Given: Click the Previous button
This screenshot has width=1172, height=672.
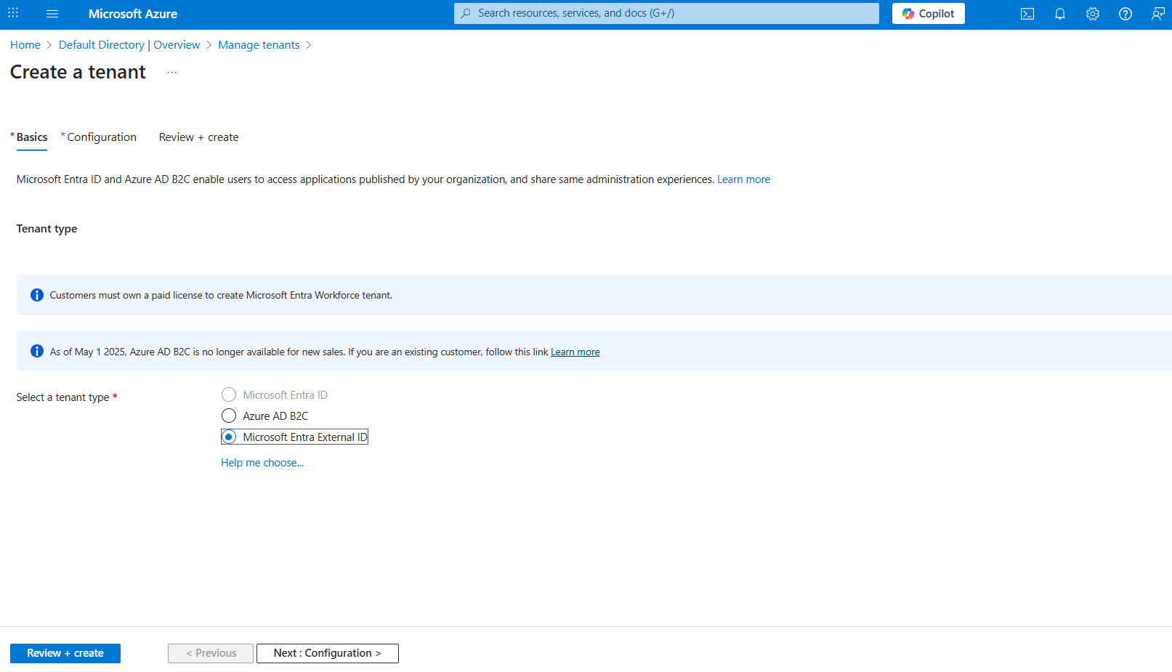Looking at the screenshot, I should click(x=211, y=653).
